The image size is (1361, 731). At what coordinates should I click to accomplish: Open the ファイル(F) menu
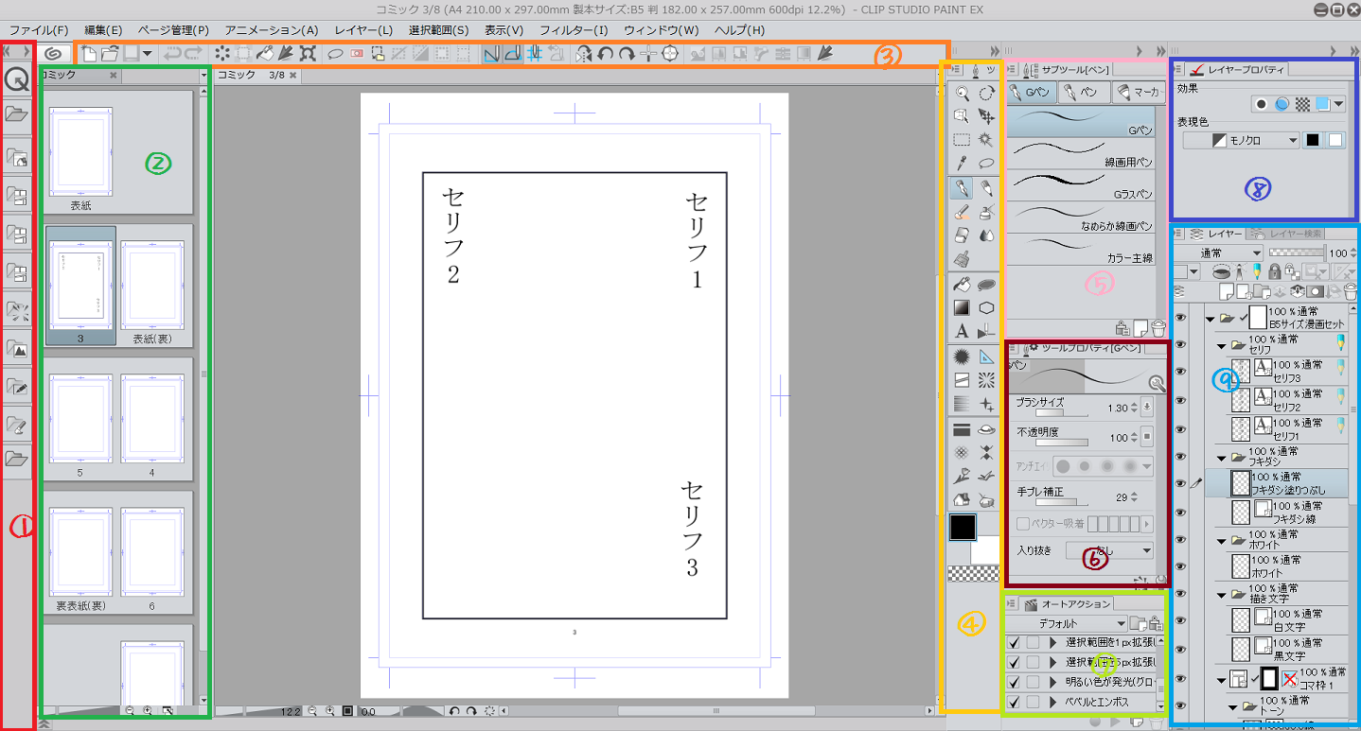click(38, 30)
